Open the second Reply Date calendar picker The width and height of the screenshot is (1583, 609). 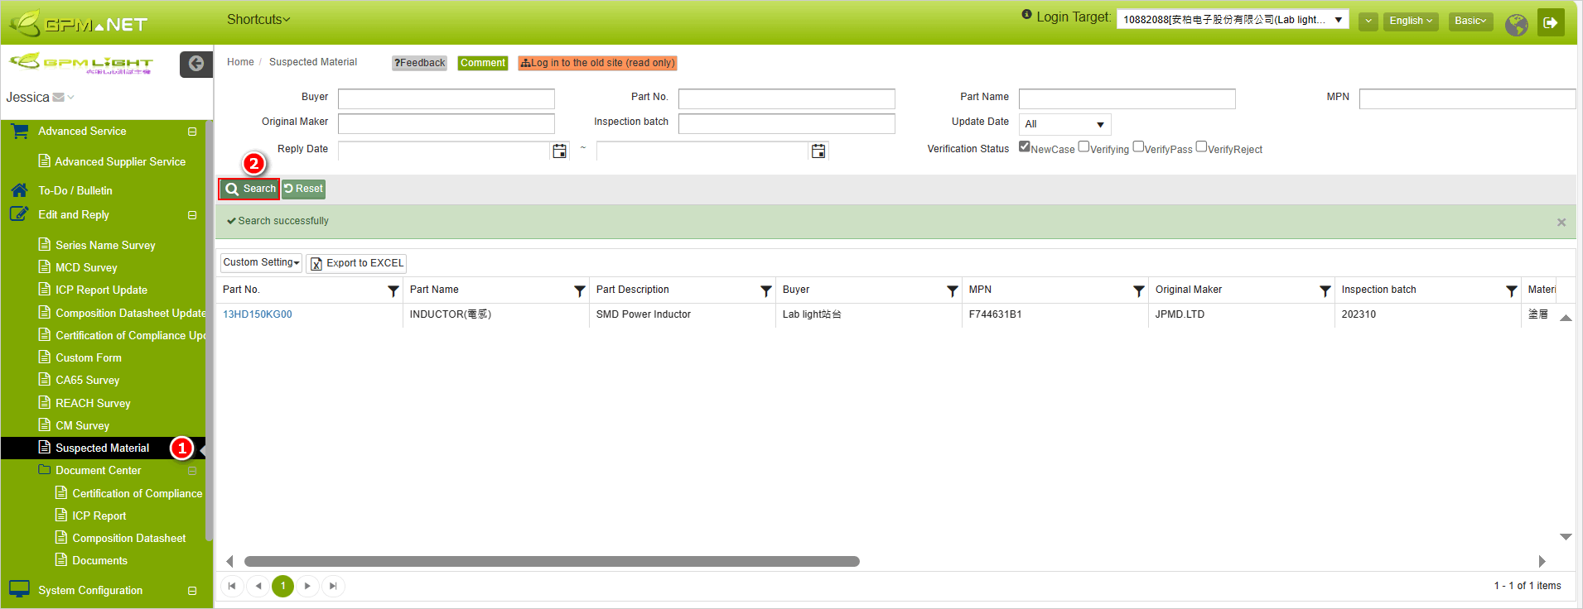point(818,151)
